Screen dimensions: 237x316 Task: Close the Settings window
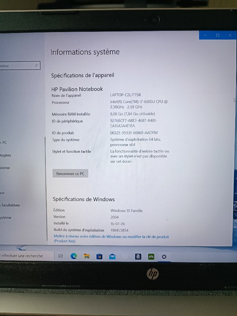click(x=230, y=35)
